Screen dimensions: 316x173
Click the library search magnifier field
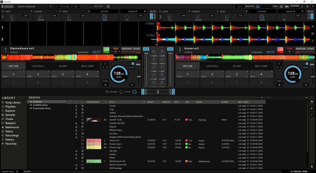click(287, 98)
